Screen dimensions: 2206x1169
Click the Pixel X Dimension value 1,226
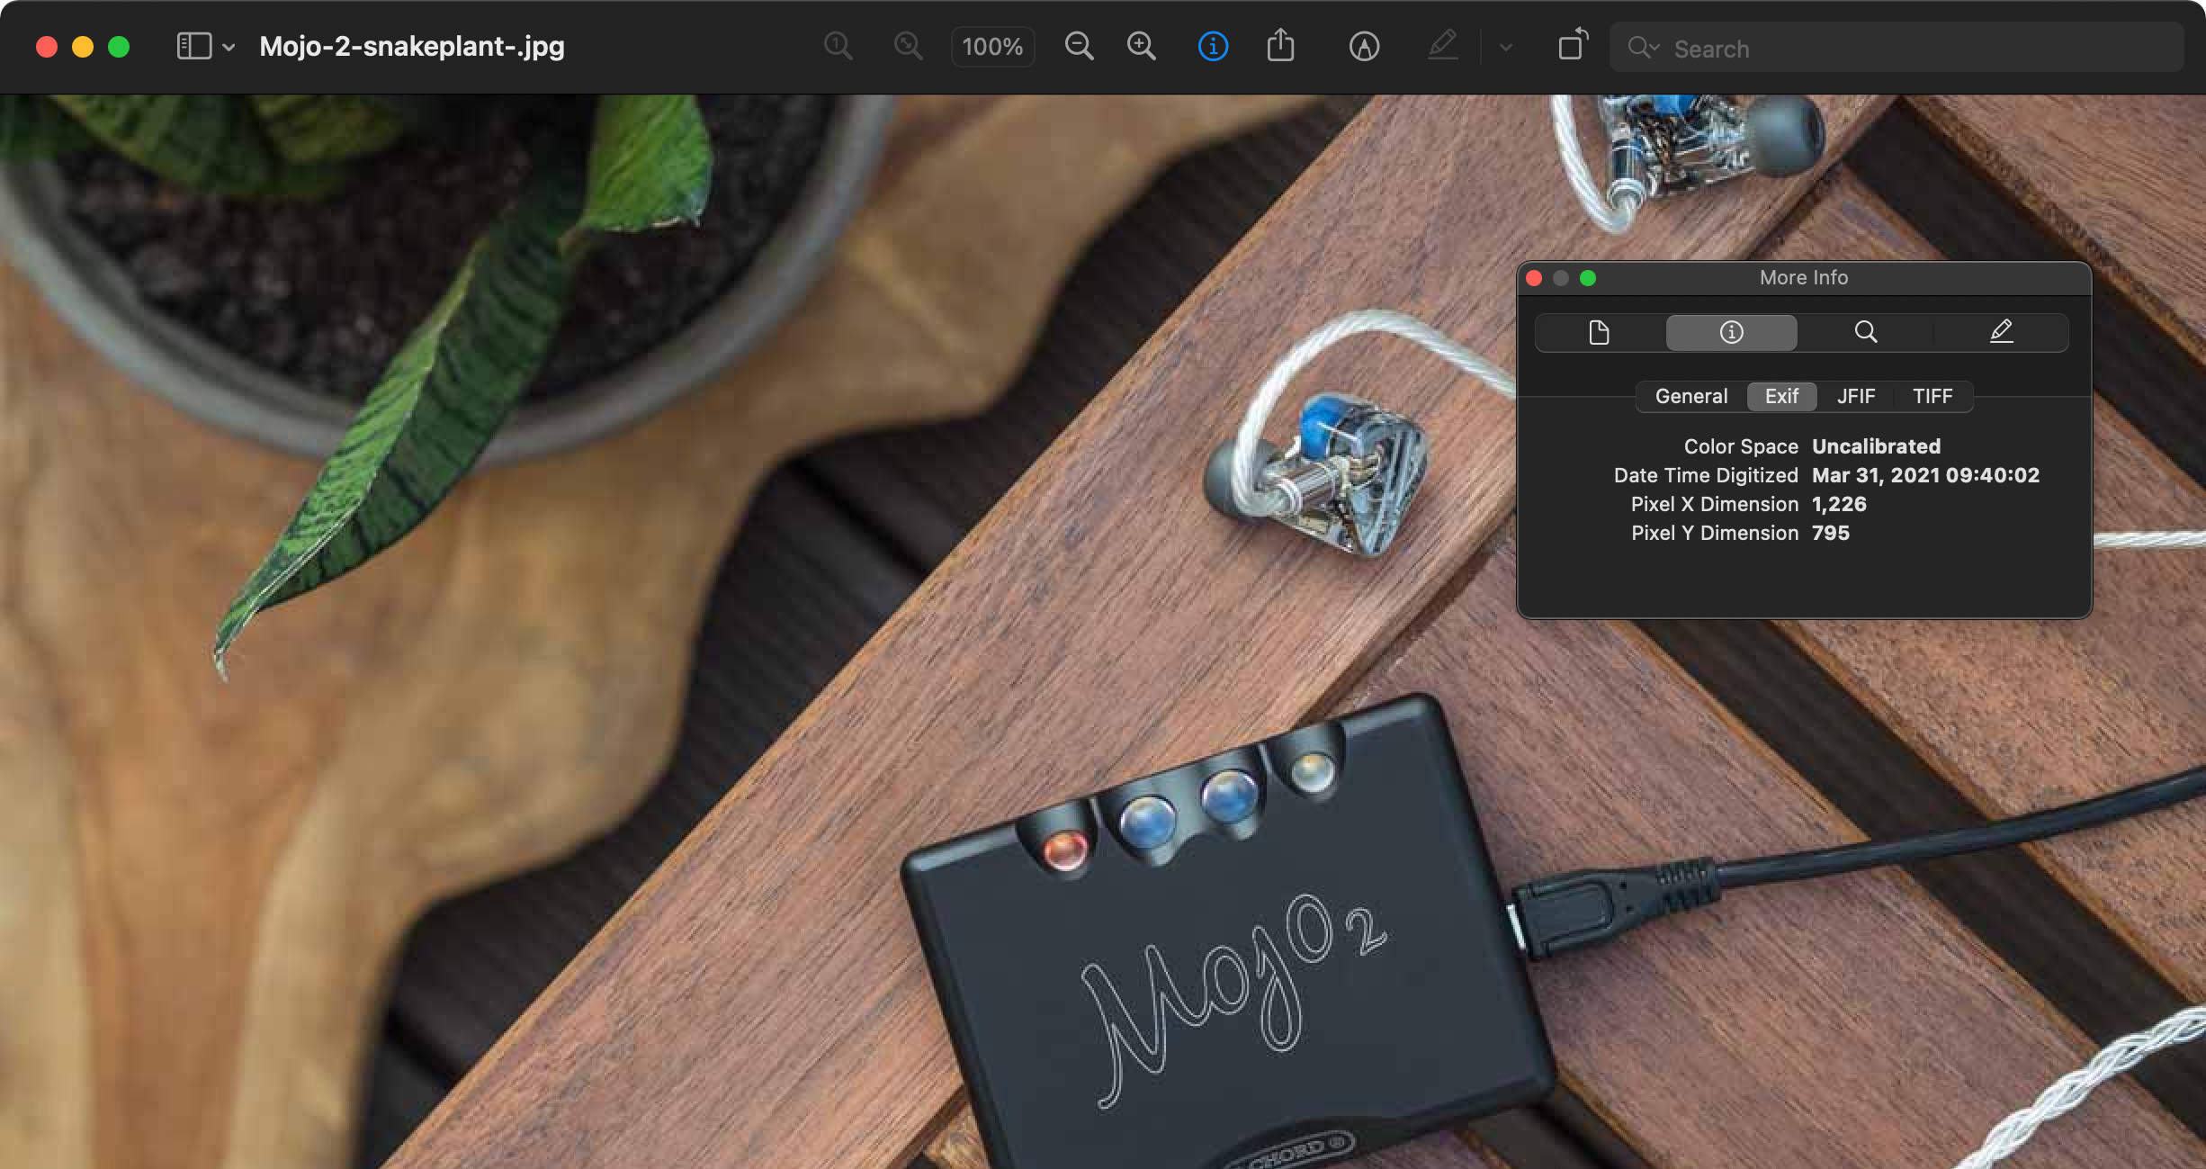(1839, 504)
